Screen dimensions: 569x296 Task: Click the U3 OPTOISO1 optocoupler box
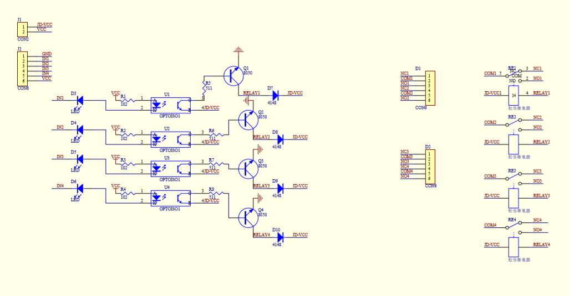[x=171, y=169]
